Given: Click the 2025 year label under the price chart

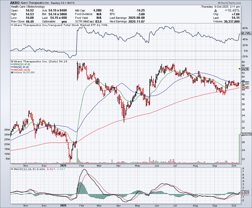Looking at the screenshot, I should coord(64,165).
